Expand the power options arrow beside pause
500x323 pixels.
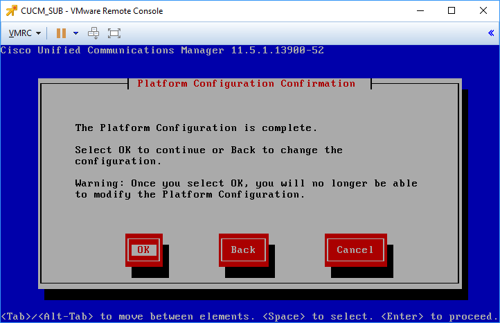click(75, 33)
